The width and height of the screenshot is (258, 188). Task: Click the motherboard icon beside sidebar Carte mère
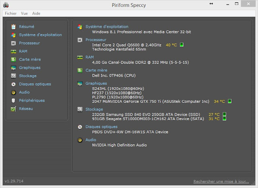tap(13, 59)
